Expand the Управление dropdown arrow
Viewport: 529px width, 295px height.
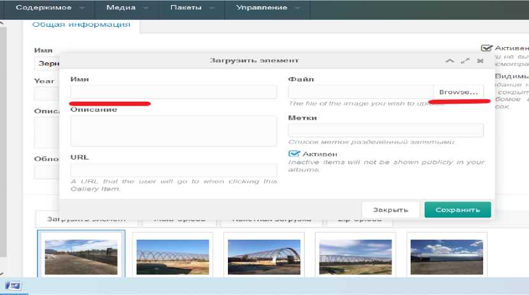coord(297,8)
